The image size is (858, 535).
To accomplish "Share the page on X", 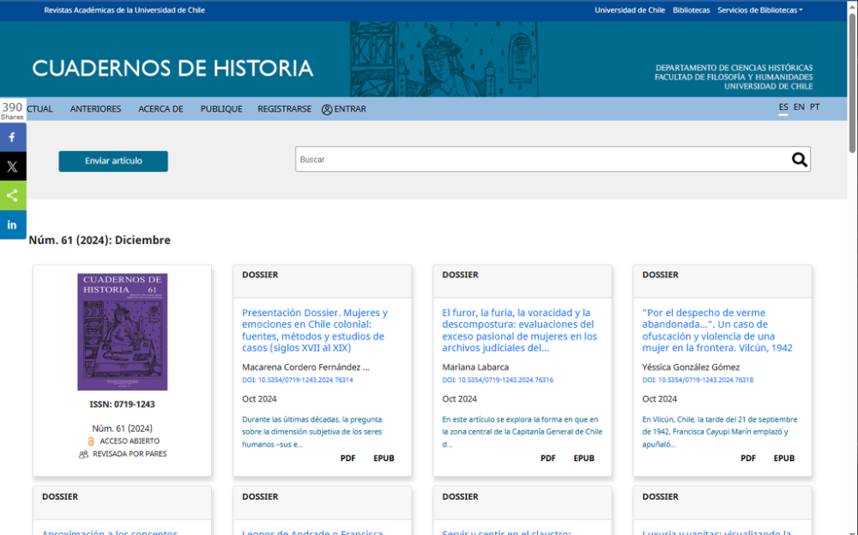I will point(12,166).
